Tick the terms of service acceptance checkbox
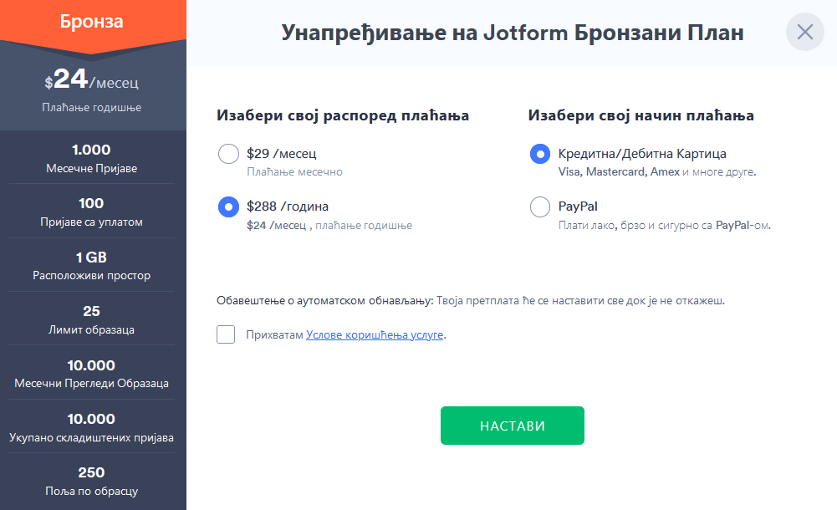Screen dimensions: 837x510 click(x=226, y=334)
